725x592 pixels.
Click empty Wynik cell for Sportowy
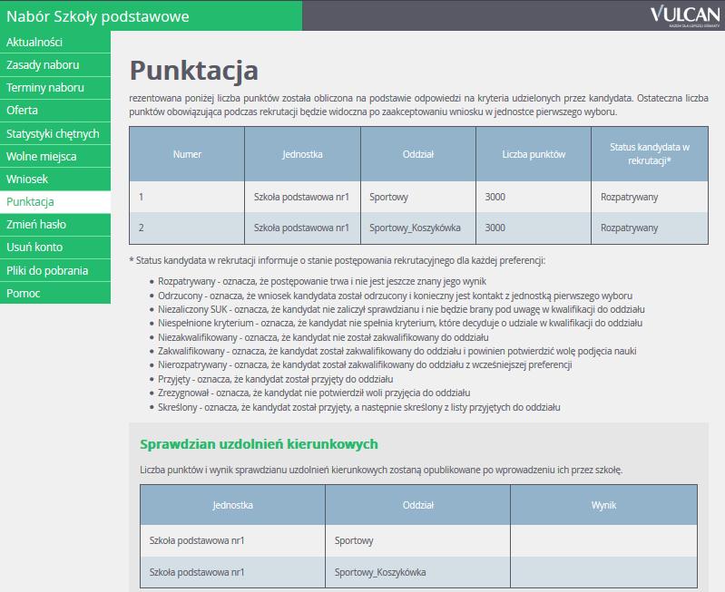pyautogui.click(x=603, y=540)
